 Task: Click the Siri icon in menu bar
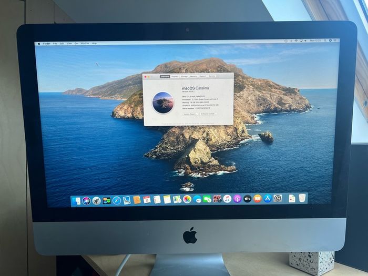331,40
